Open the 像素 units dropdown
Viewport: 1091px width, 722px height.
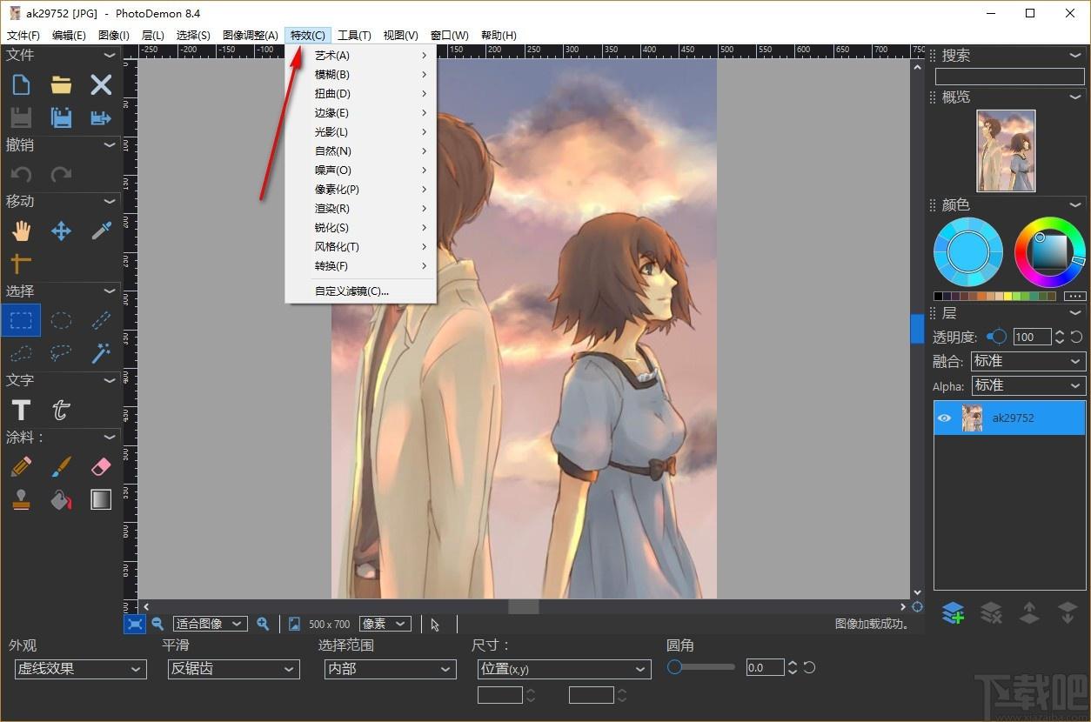385,624
